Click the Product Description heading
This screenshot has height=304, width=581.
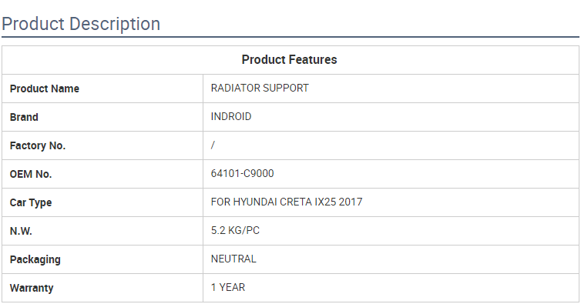81,24
